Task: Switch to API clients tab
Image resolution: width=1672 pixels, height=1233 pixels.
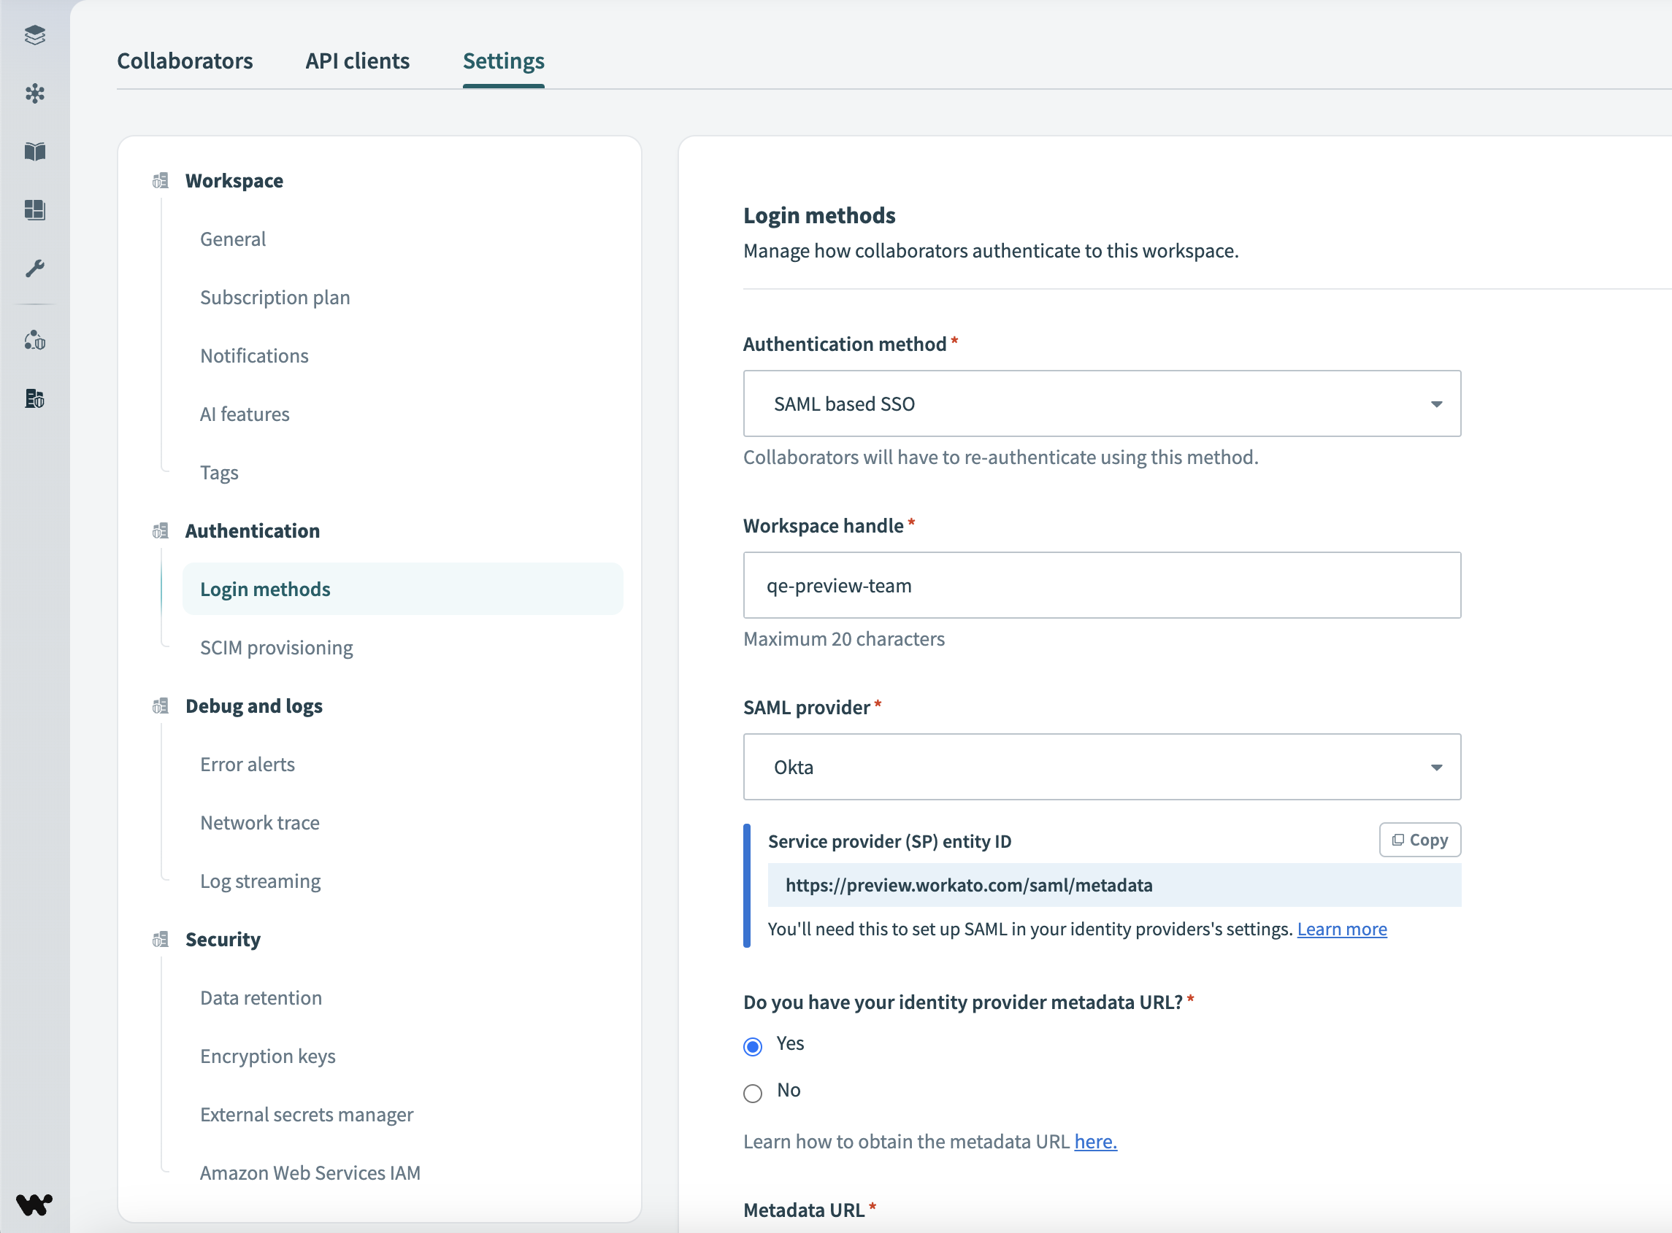Action: 358,60
